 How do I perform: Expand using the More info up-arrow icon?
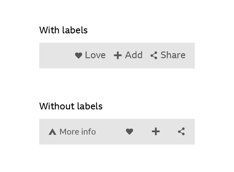coord(52,132)
